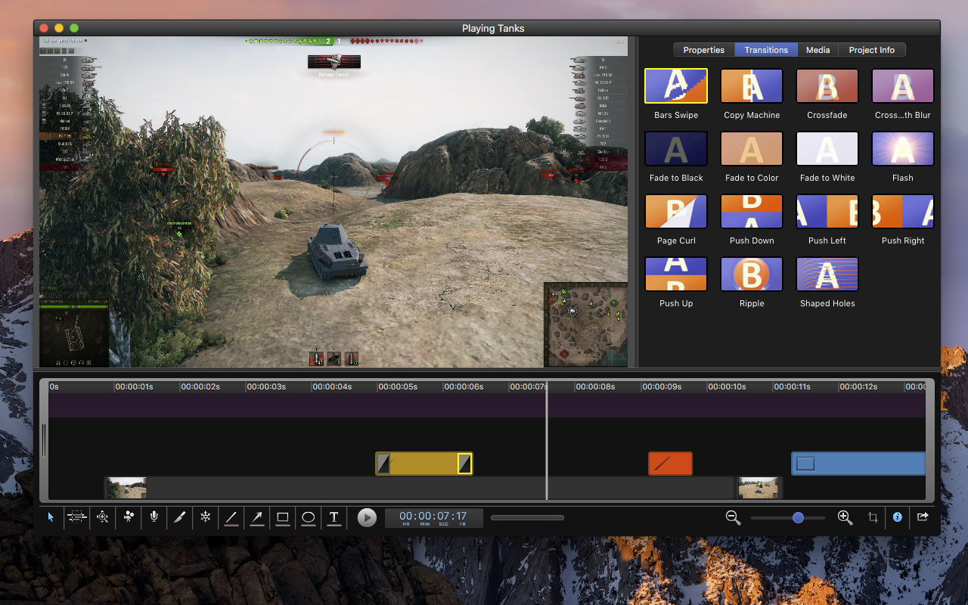The image size is (968, 605).
Task: Activate the text annotation tool
Action: (x=334, y=517)
